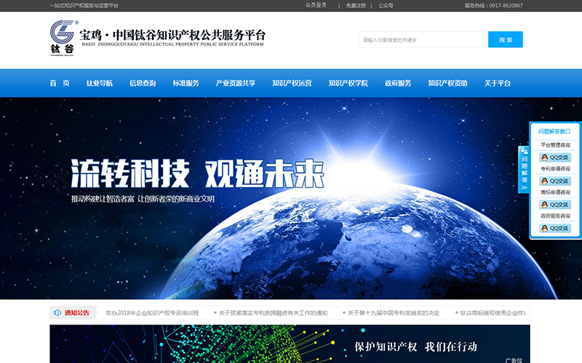582x363 pixels.
Task: Open notice 举办2018年企业知识产权专员培训班
Action: [152, 313]
